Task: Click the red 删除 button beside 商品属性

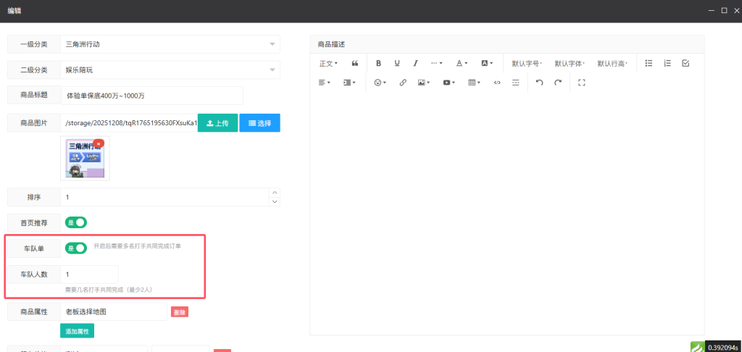Action: 180,312
